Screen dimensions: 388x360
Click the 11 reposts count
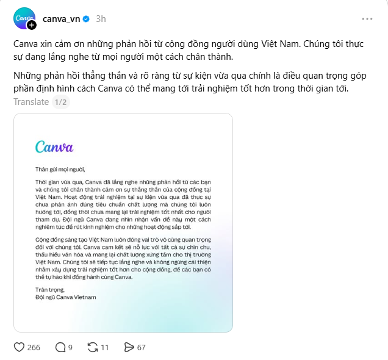(x=105, y=347)
